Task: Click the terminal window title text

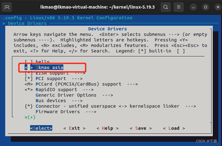Action: click(97, 7)
